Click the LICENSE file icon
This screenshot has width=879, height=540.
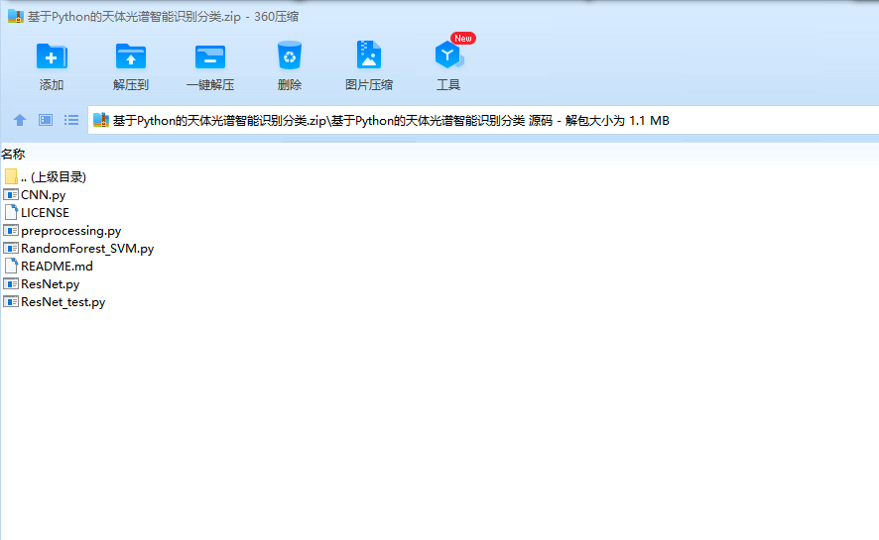coord(11,212)
